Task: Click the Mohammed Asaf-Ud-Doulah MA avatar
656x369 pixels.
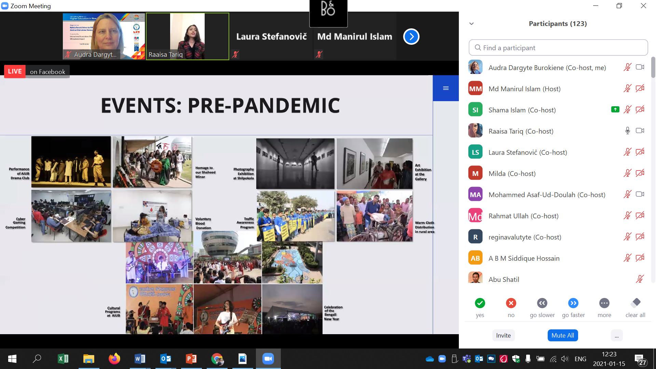Action: click(475, 194)
